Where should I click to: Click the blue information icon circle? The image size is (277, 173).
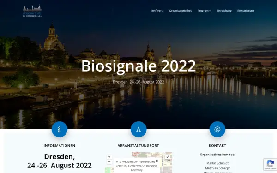[60, 129]
